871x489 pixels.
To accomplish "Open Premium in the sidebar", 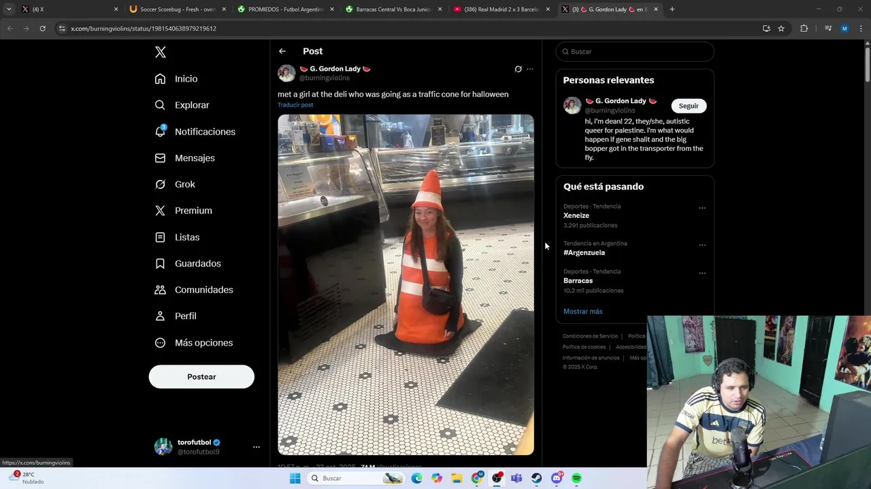I will click(x=183, y=211).
